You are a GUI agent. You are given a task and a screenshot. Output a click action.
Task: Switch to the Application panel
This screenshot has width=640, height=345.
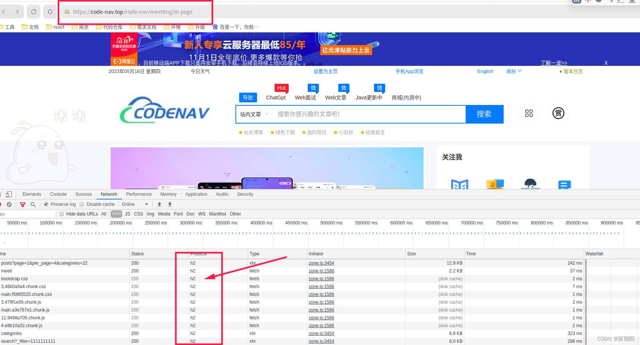(x=196, y=194)
